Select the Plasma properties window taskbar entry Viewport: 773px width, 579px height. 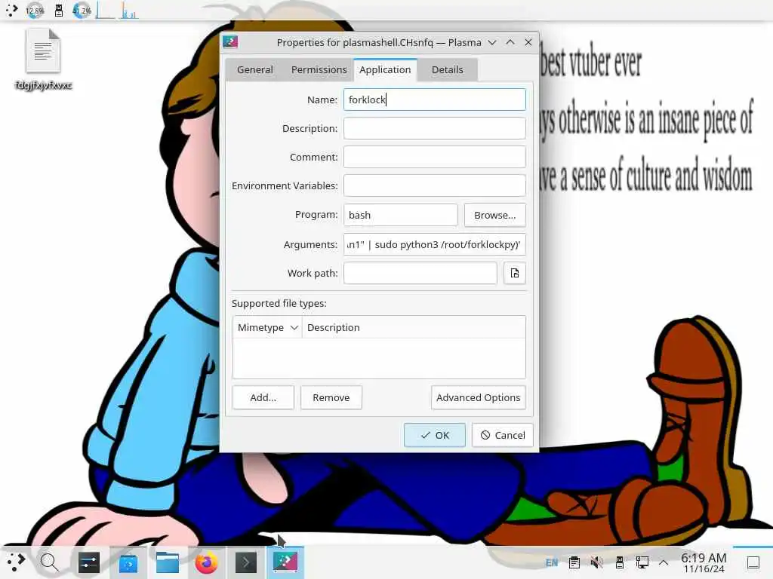pyautogui.click(x=285, y=562)
